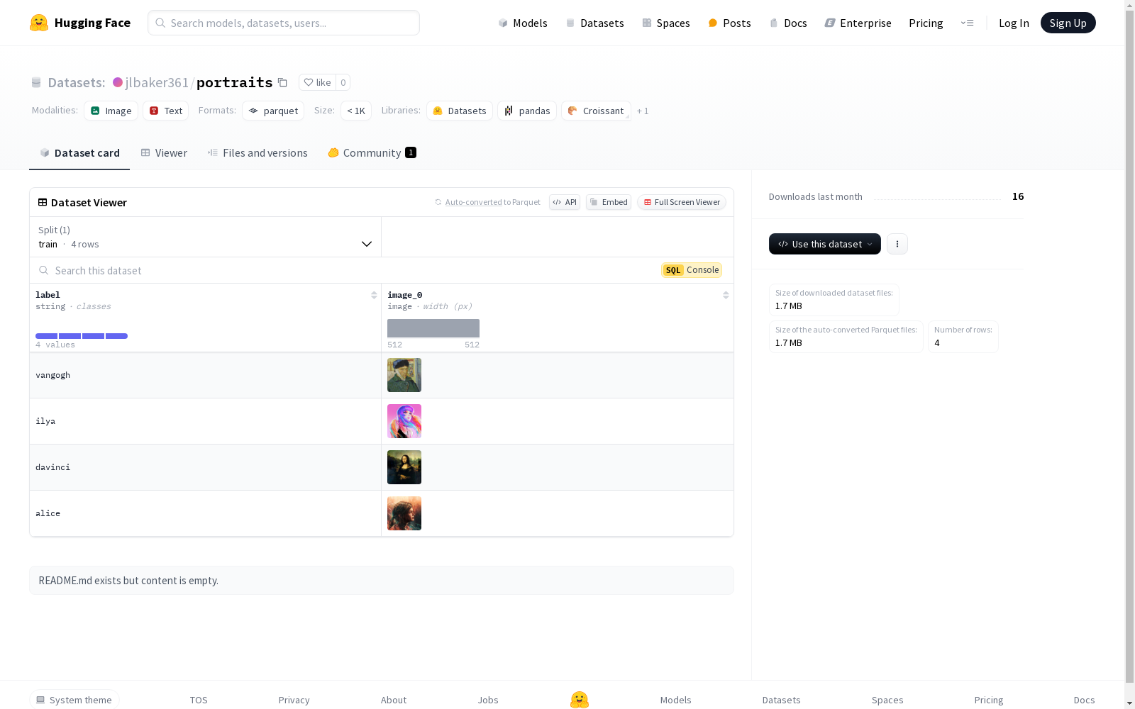Click the Datasets library tag
This screenshot has width=1135, height=709.
point(460,111)
